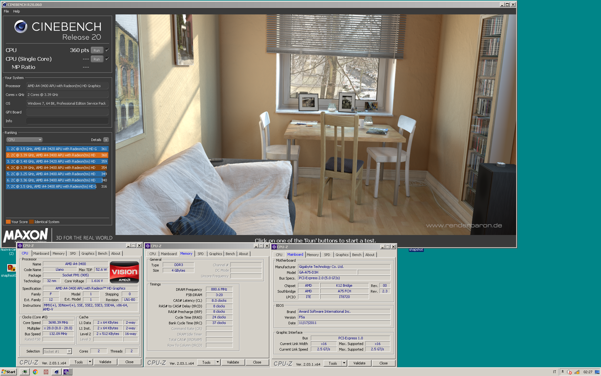Click the AMD Vision logo in CPU-Z

point(124,272)
